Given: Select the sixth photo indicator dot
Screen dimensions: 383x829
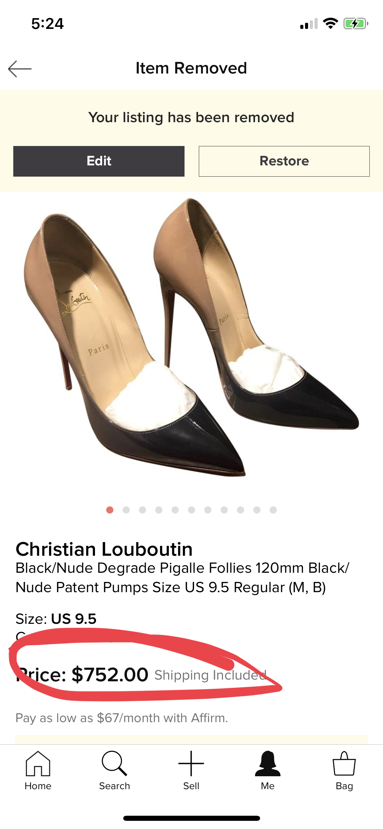Looking at the screenshot, I should tap(191, 510).
